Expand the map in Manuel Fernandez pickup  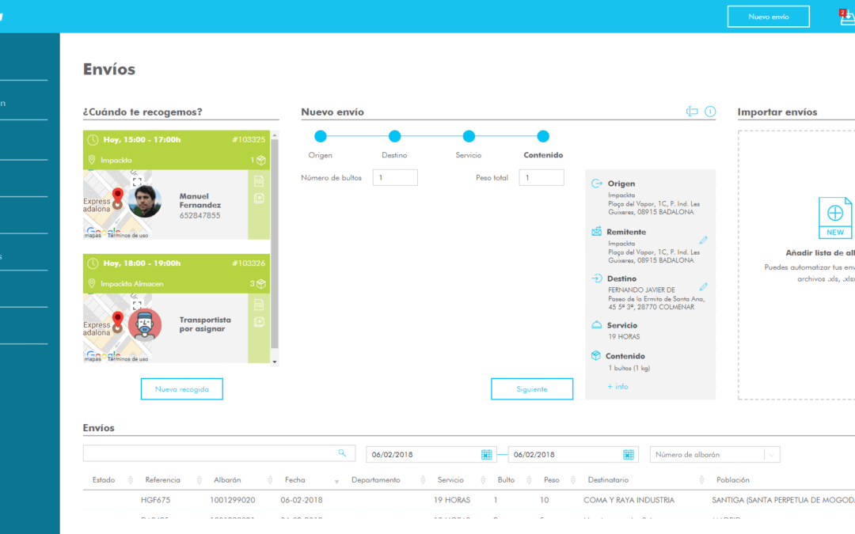click(137, 181)
